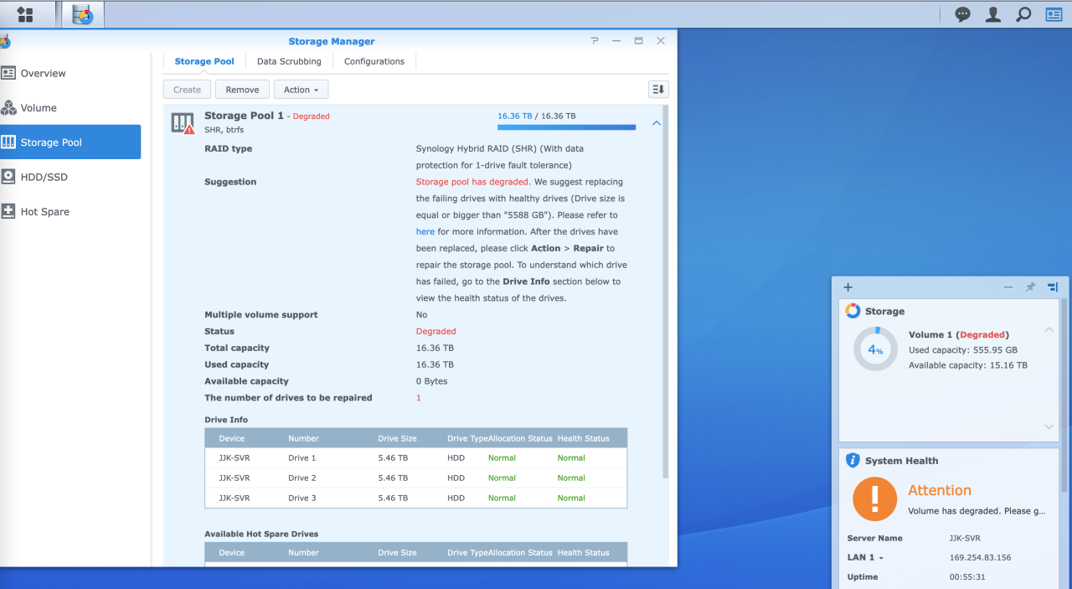
Task: Open the user account options icon
Action: [992, 14]
